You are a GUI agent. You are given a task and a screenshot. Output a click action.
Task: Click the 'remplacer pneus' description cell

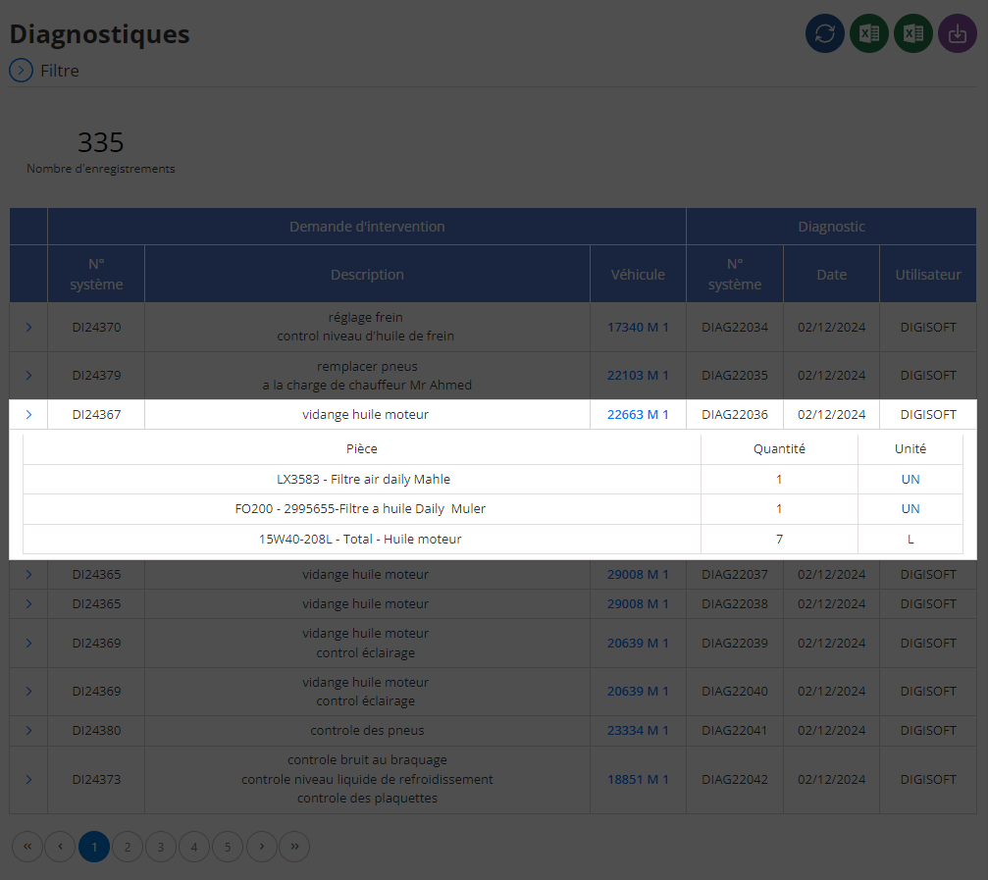(367, 376)
